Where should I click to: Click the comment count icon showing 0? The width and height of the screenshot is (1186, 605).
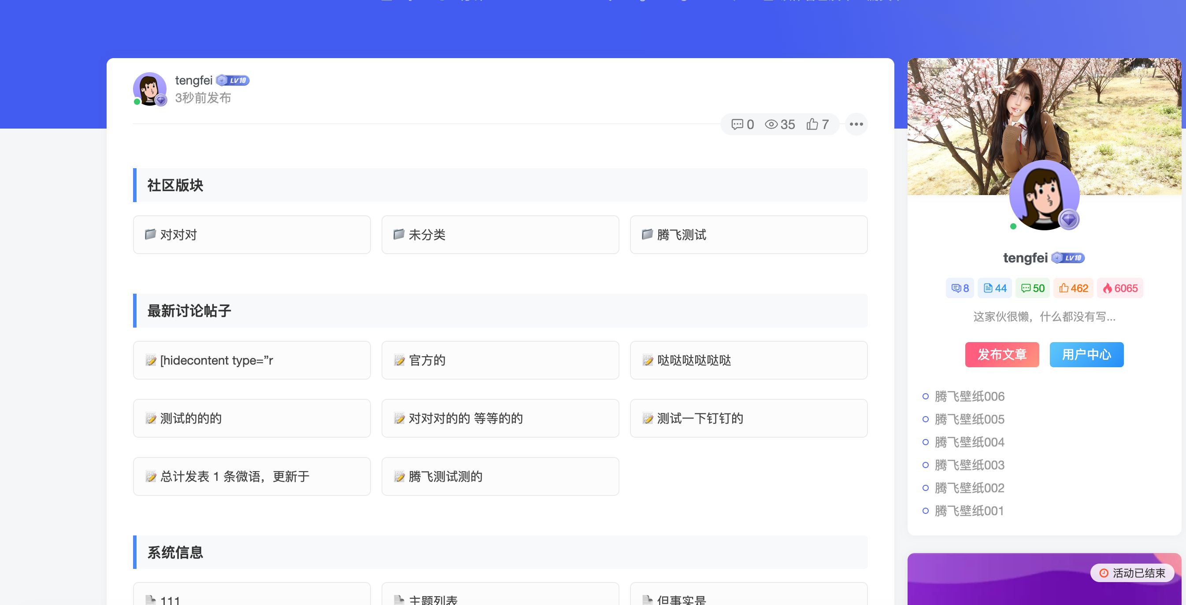coord(742,124)
